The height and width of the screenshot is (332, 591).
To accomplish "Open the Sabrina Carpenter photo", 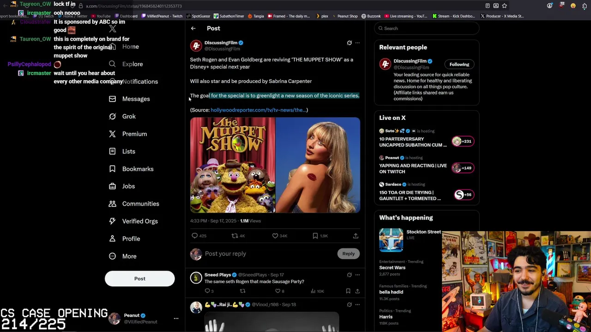I will click(x=318, y=165).
